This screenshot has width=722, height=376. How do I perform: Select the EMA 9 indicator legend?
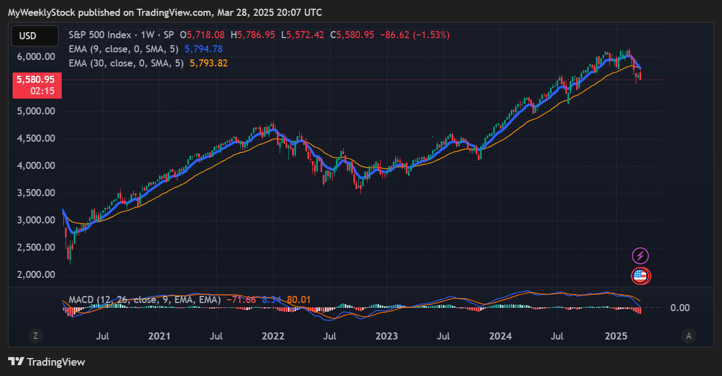click(x=123, y=49)
